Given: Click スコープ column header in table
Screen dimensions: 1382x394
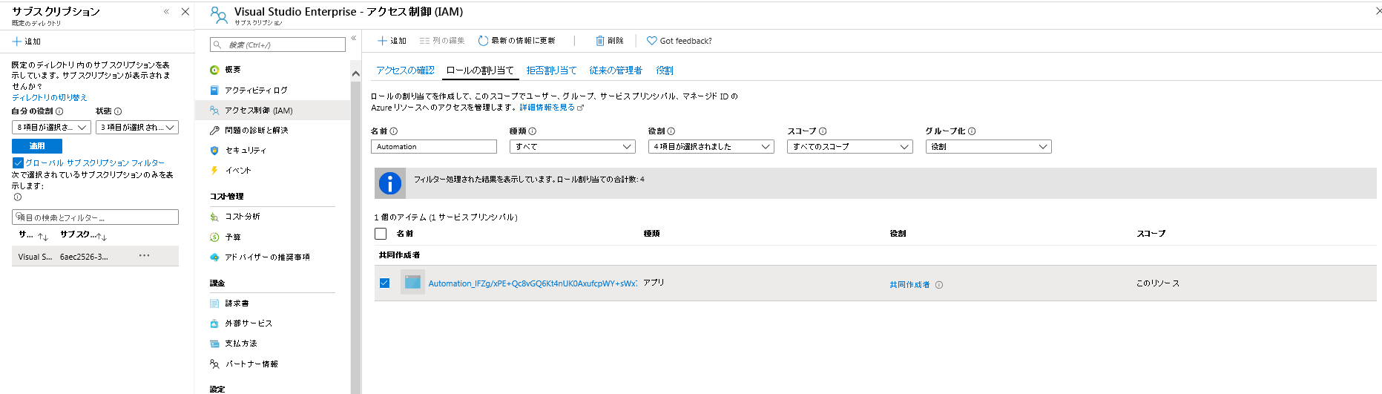Looking at the screenshot, I should point(1151,234).
